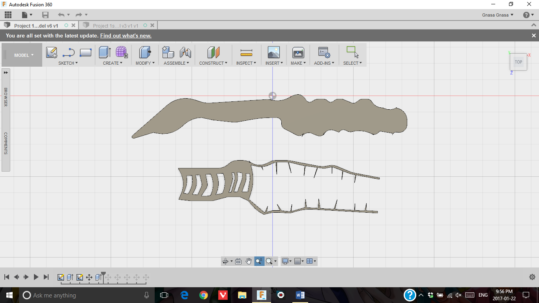Click the Offset Plane construct icon
Viewport: 539px width, 303px height.
(213, 52)
